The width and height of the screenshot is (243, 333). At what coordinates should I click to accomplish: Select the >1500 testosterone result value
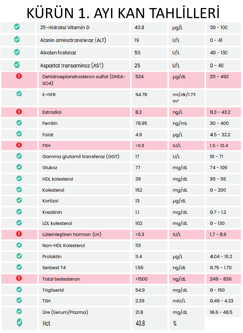tap(141, 279)
